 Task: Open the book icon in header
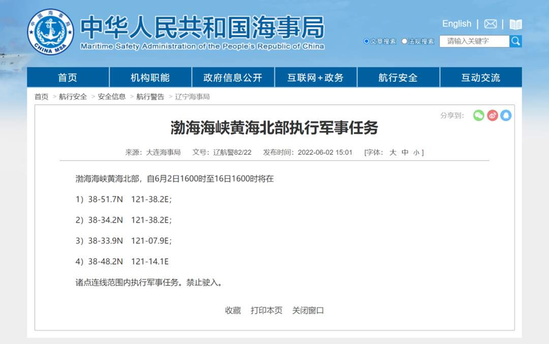tap(515, 24)
